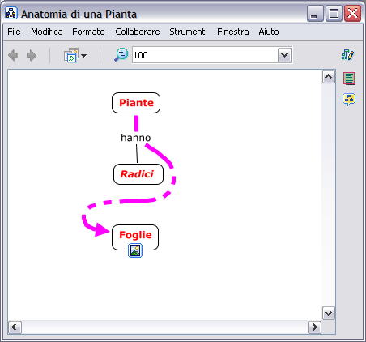Select the hanno linking phrase
366x342 pixels.
[136, 138]
